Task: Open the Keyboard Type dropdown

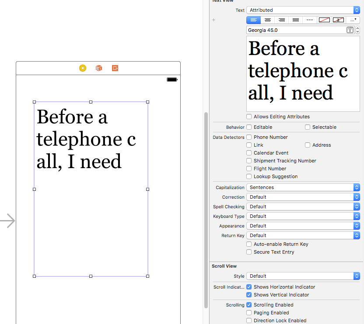Action: click(x=303, y=216)
